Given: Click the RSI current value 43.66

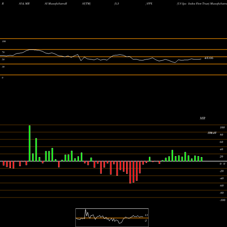Looking at the screenshot, I should pyautogui.click(x=209, y=58).
